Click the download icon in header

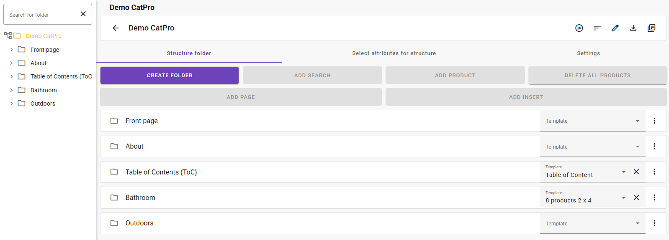[x=633, y=28]
